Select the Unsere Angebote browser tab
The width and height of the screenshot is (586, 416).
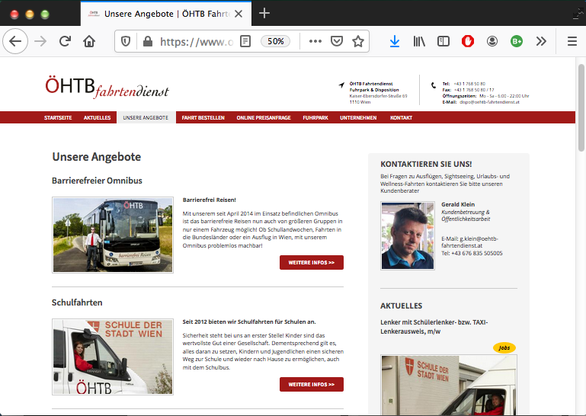point(166,14)
